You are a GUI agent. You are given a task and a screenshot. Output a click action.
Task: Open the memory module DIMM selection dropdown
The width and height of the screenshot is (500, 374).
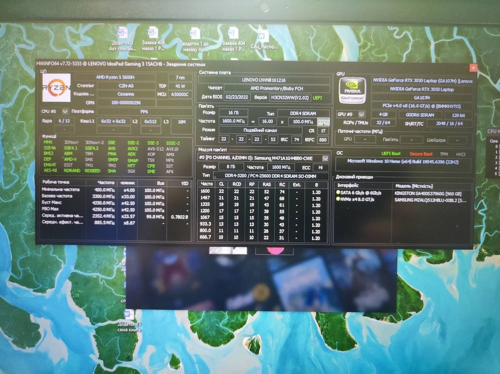325,158
